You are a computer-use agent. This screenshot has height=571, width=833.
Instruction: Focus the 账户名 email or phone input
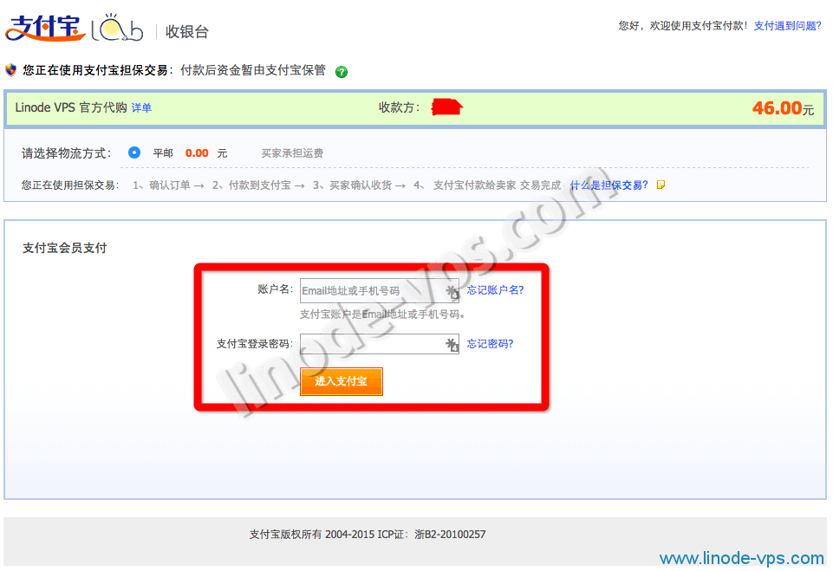(x=380, y=291)
